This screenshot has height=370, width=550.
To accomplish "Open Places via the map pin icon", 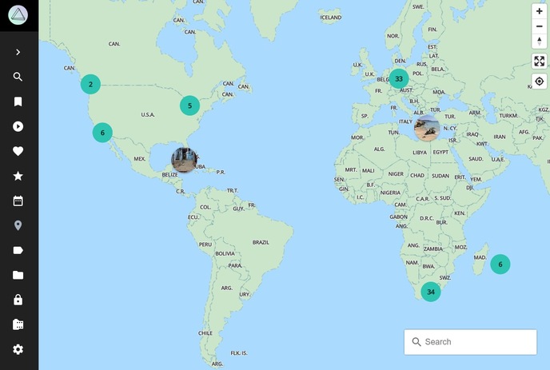I will click(18, 225).
